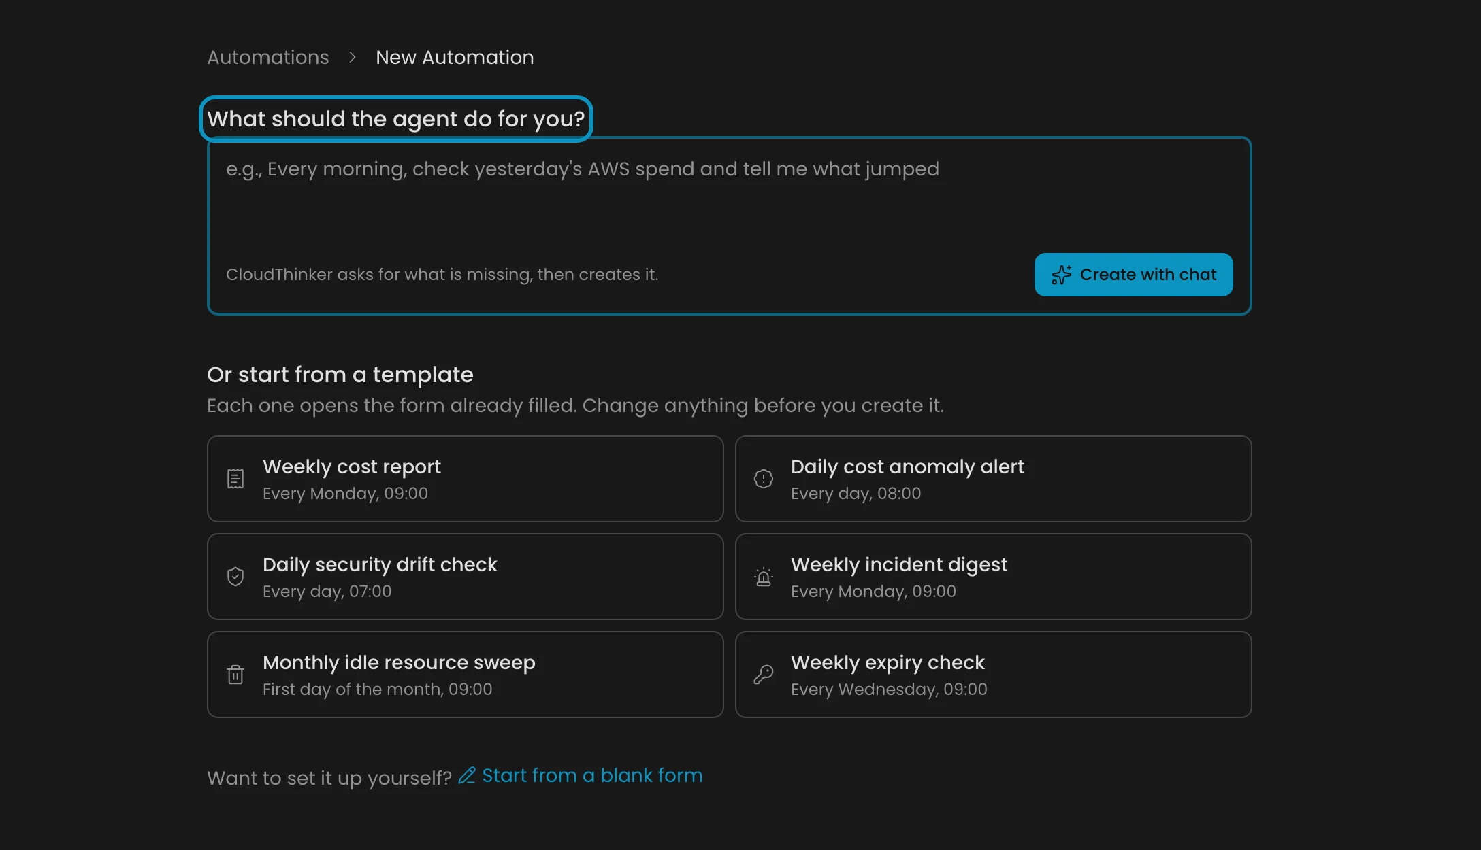1481x850 pixels.
Task: Start from a blank form
Action: tap(581, 775)
